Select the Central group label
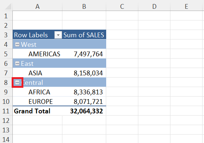Screen dimensions: 204x143 (32, 83)
